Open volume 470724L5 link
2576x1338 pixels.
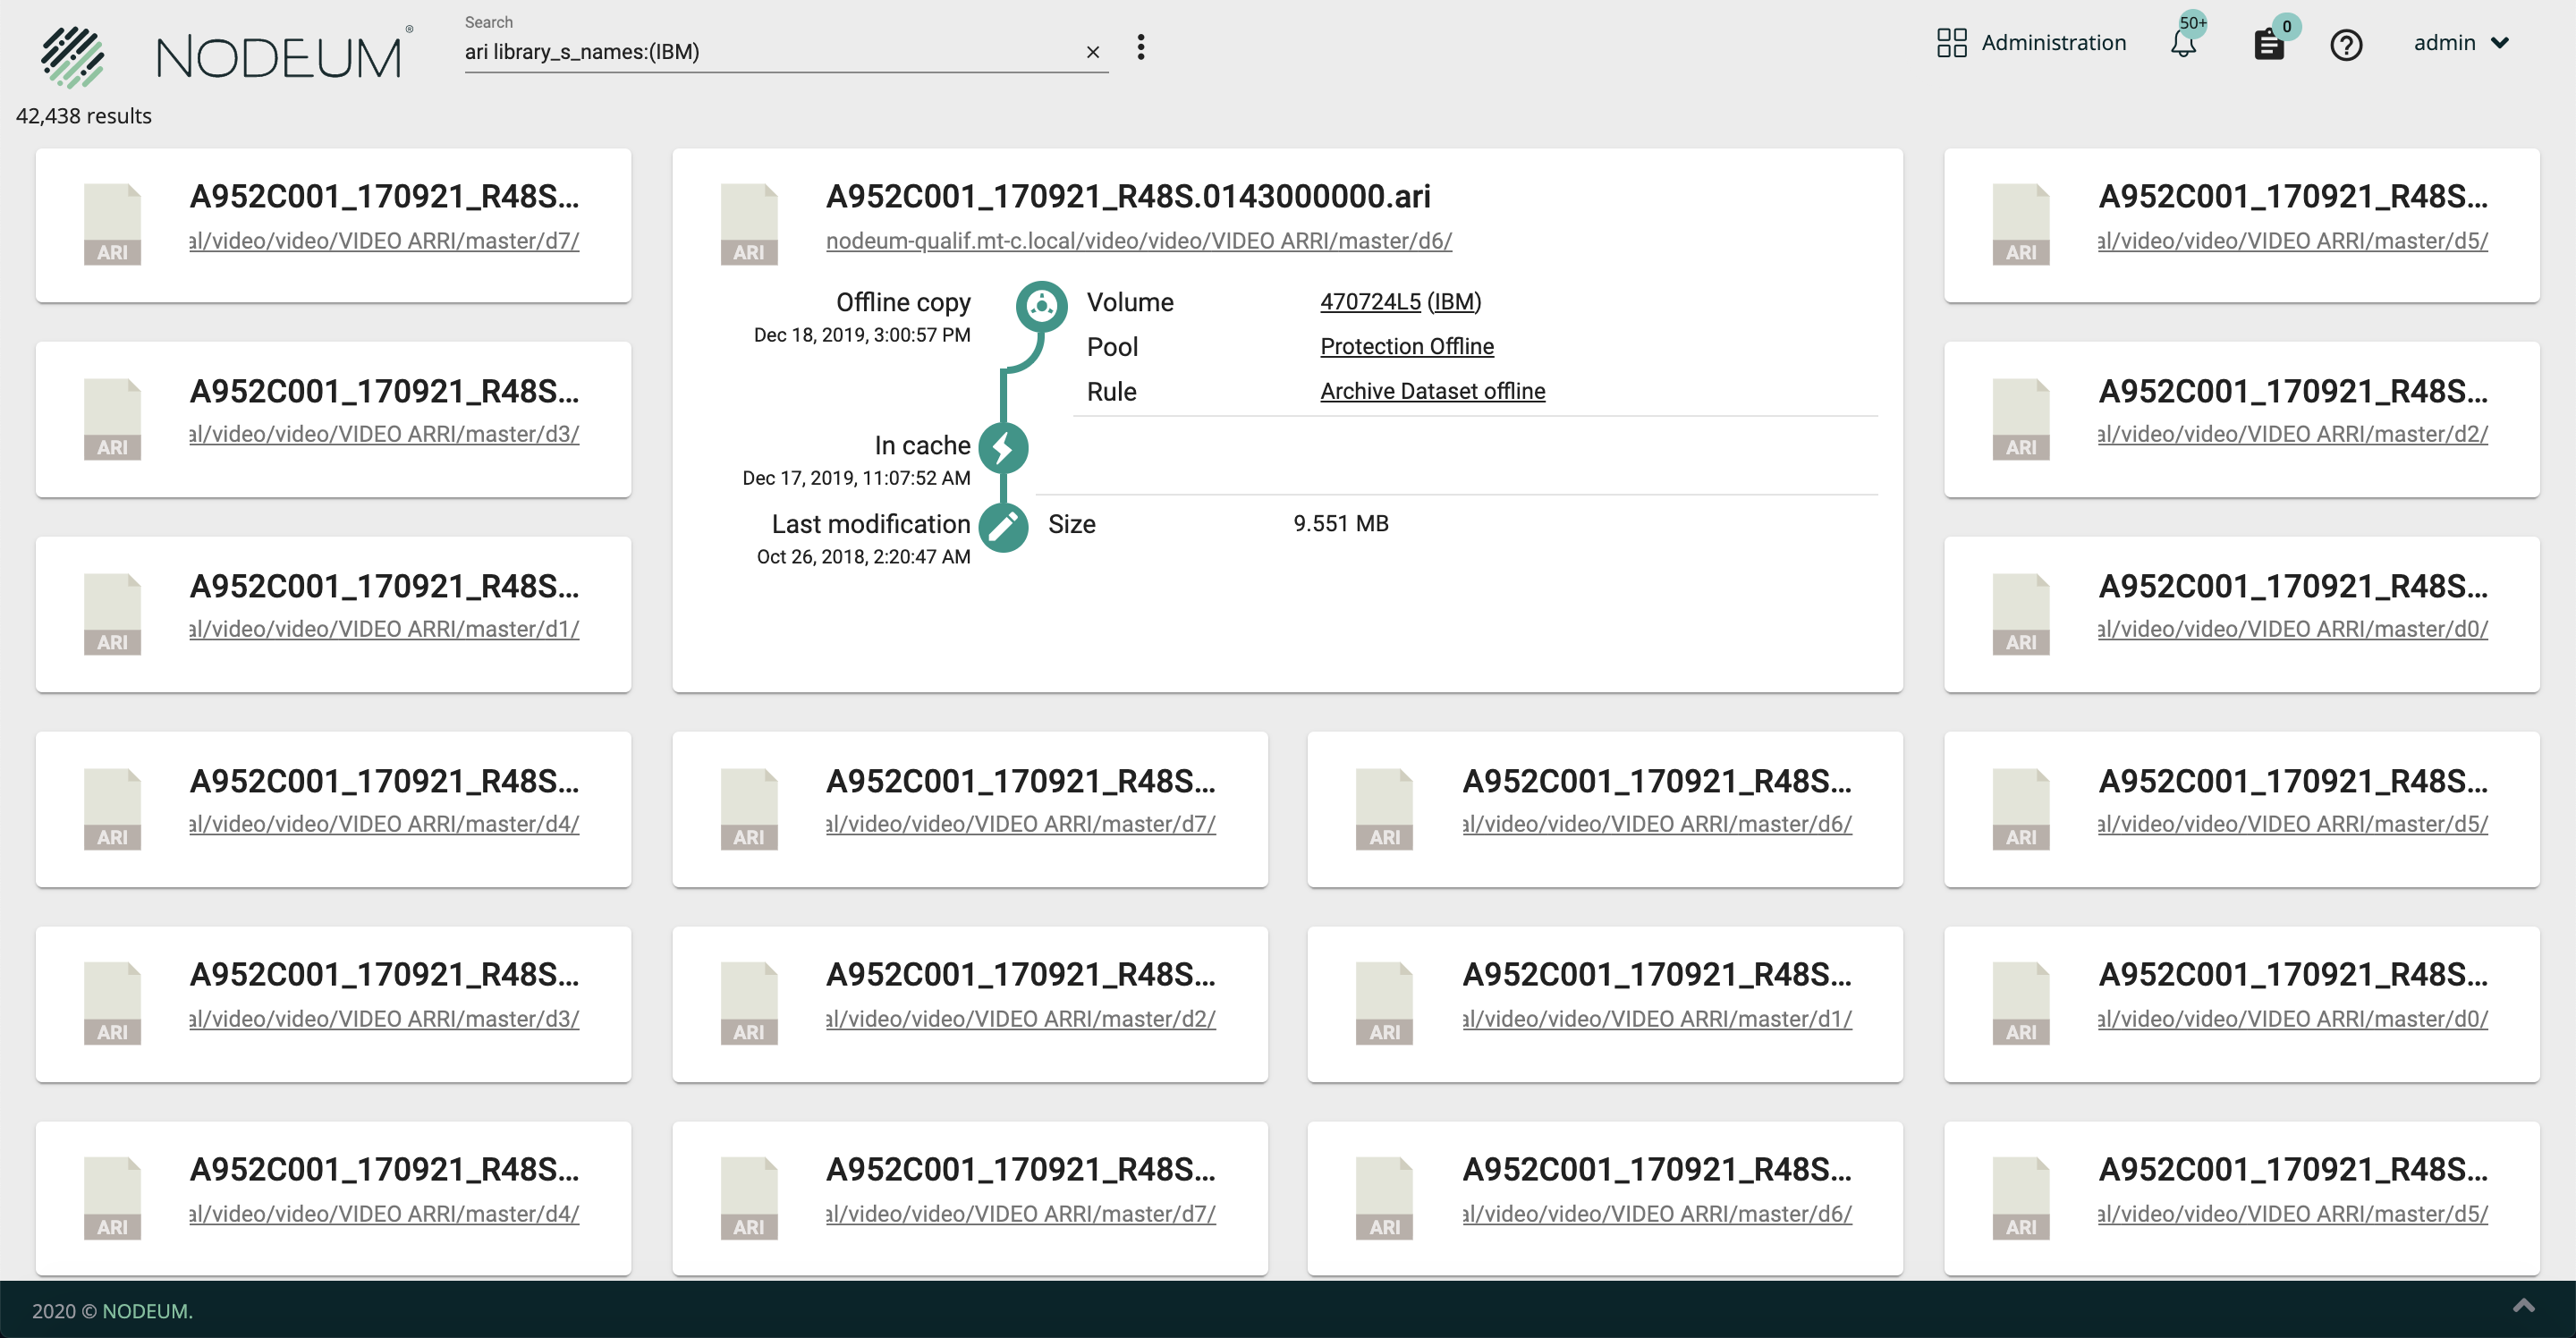pos(1369,301)
